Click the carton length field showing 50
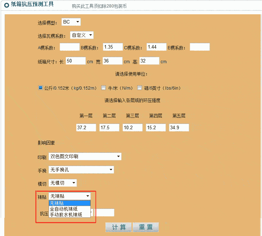This screenshot has width=262, height=236. [75, 61]
